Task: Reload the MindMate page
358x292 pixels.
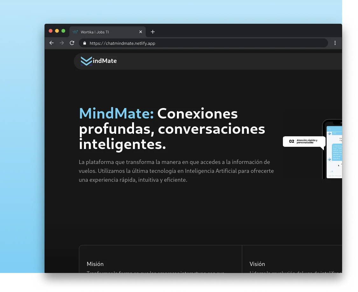Action: (72, 43)
